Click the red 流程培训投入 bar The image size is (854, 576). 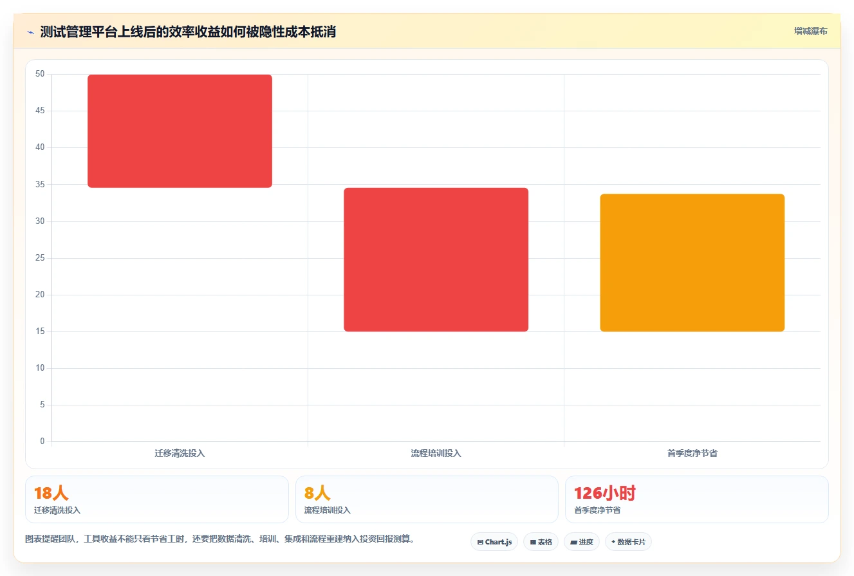point(436,259)
